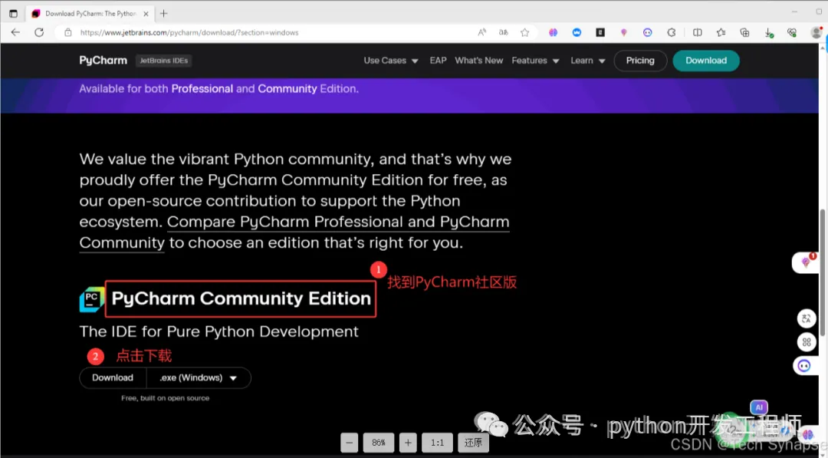
Task: Go back using the browser back arrow
Action: coord(15,32)
